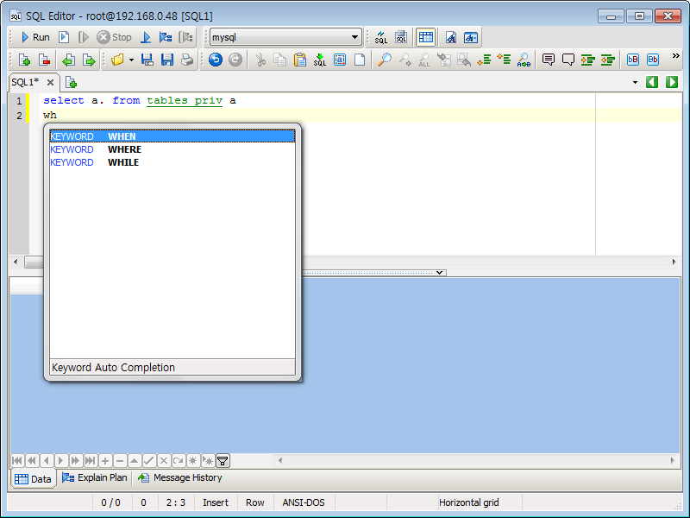Click the Find magnifier icon

[x=385, y=60]
